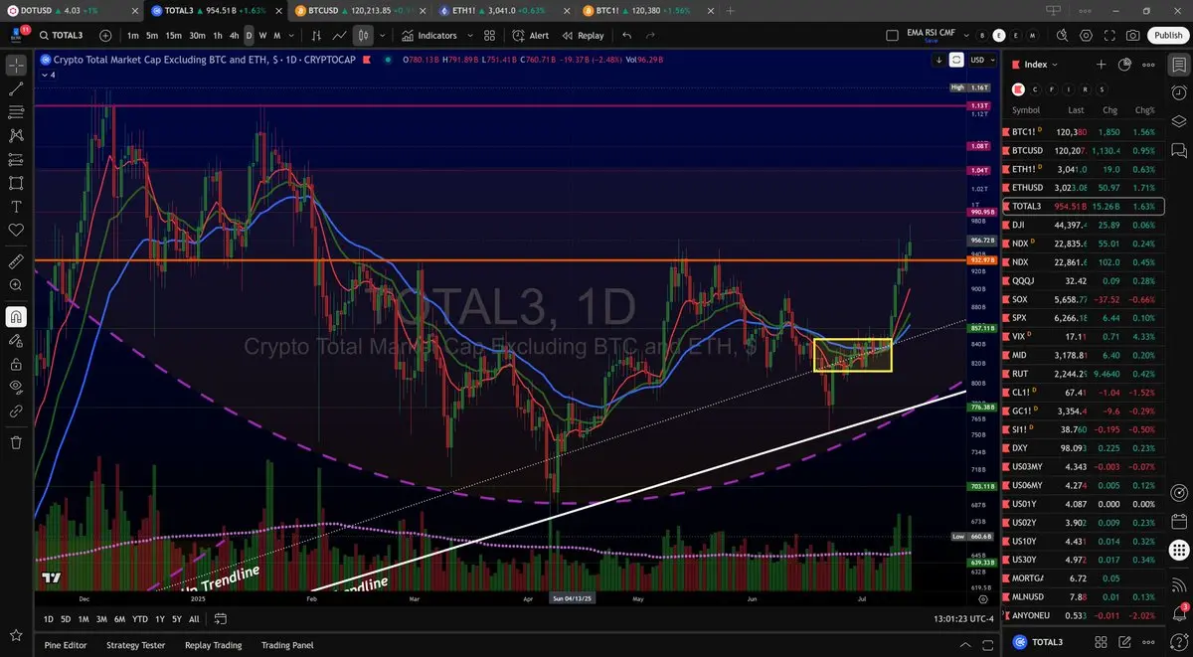Filter watchlist by red flag color
1193x657 pixels.
pyautogui.click(x=1017, y=88)
